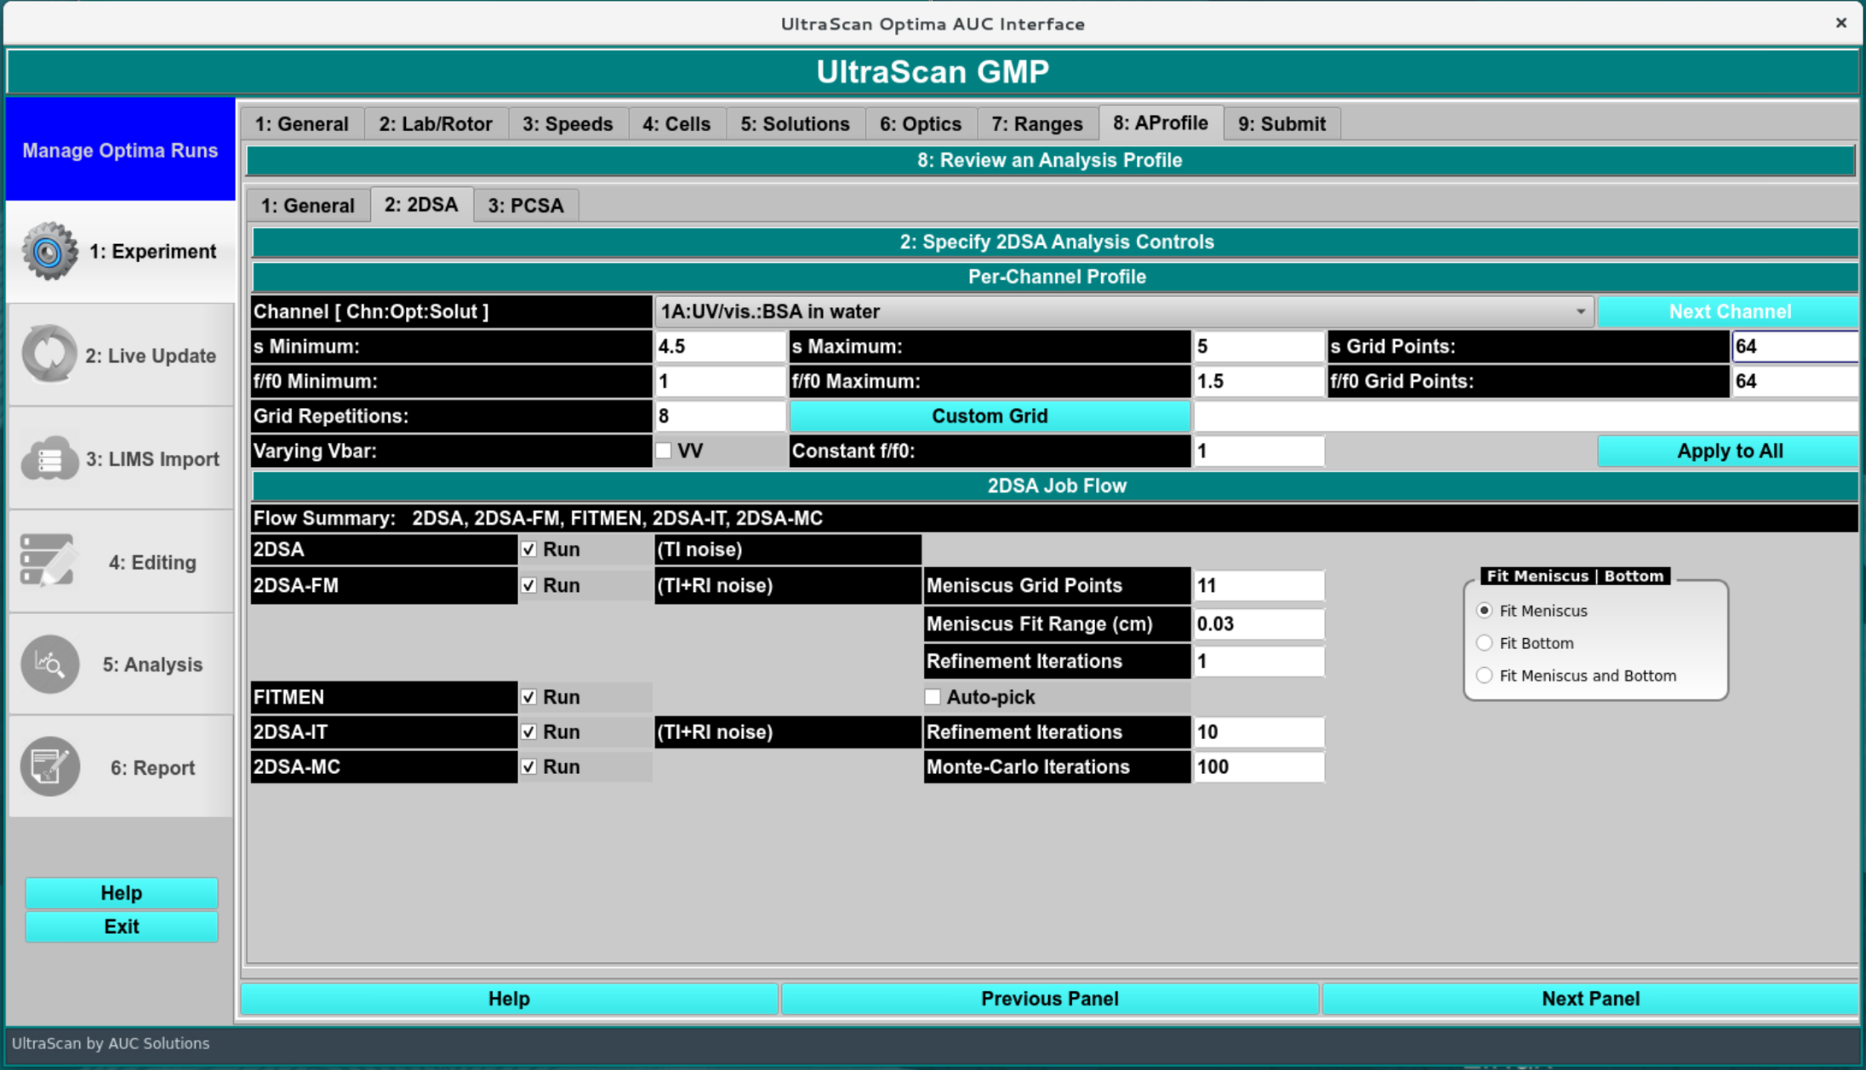
Task: Switch to the 3: PCSA sub-tab
Action: point(525,206)
